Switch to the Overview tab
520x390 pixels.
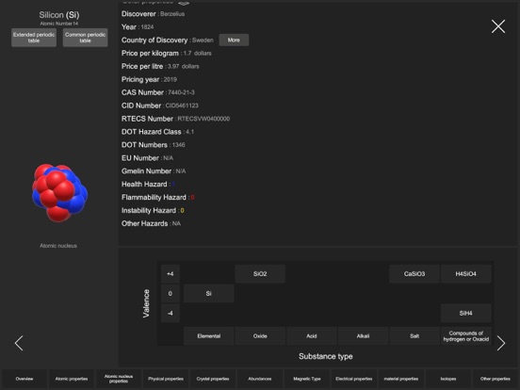(24, 379)
